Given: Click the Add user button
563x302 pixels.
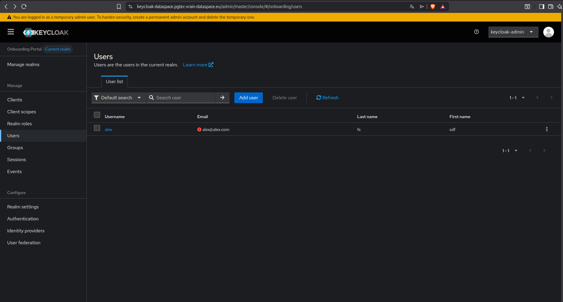Looking at the screenshot, I should click(x=248, y=97).
